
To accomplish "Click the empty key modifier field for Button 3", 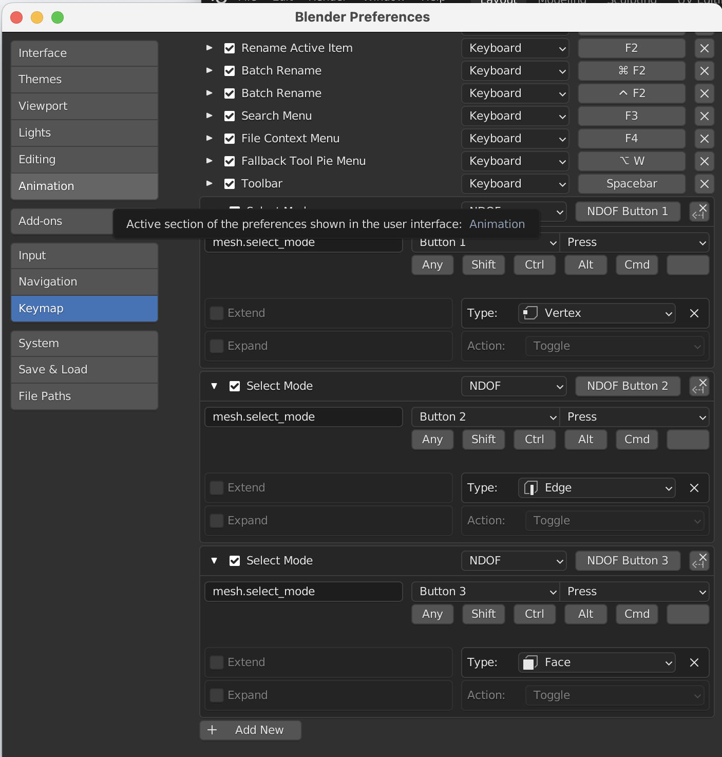I will [688, 614].
